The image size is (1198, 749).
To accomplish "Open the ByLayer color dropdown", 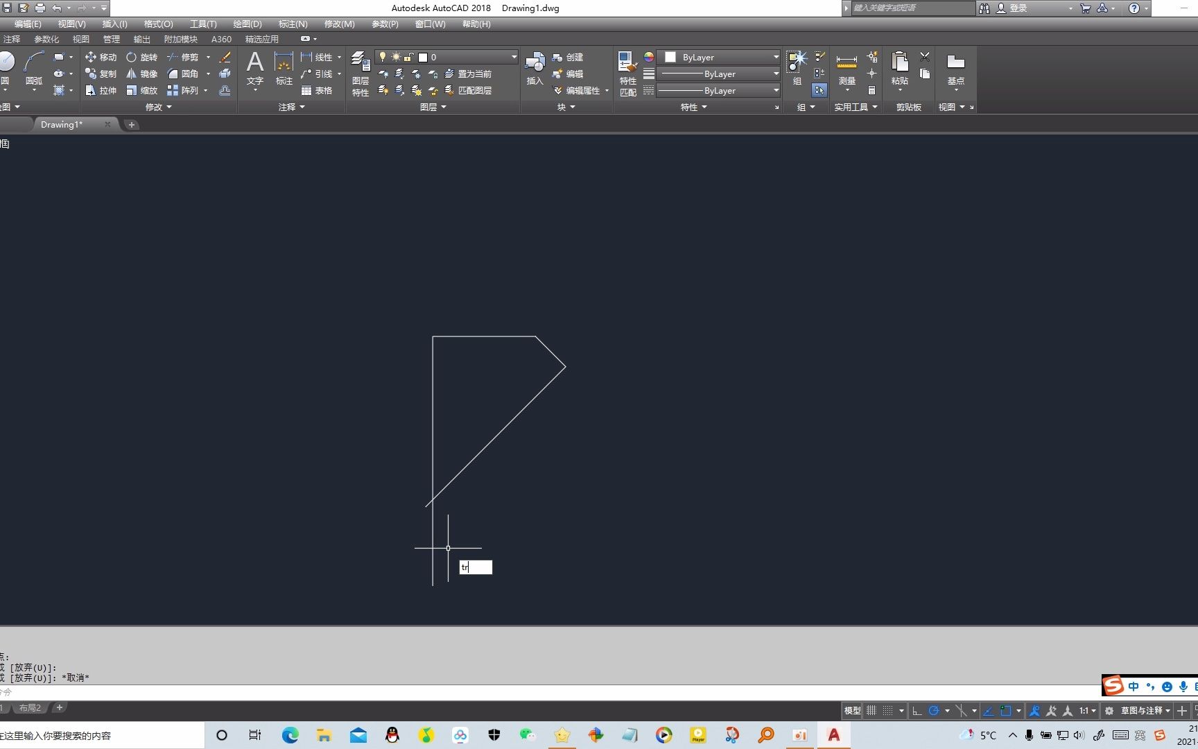I will click(718, 57).
